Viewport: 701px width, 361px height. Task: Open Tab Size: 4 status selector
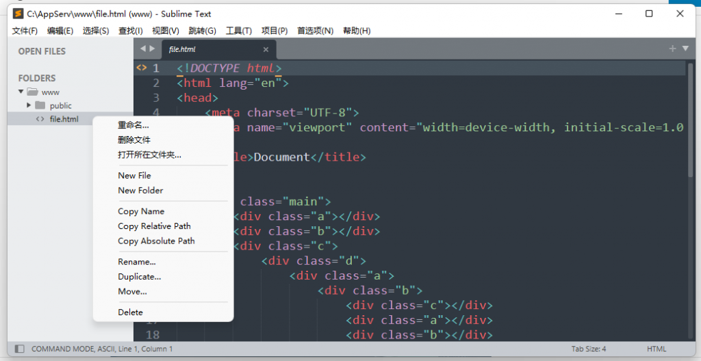coord(588,349)
